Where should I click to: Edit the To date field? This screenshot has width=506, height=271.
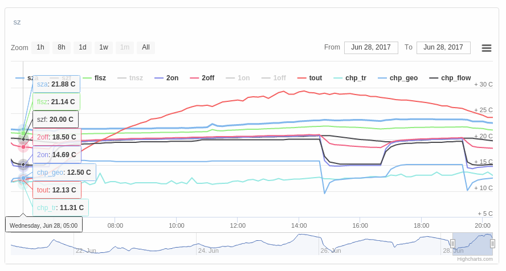pyautogui.click(x=443, y=47)
